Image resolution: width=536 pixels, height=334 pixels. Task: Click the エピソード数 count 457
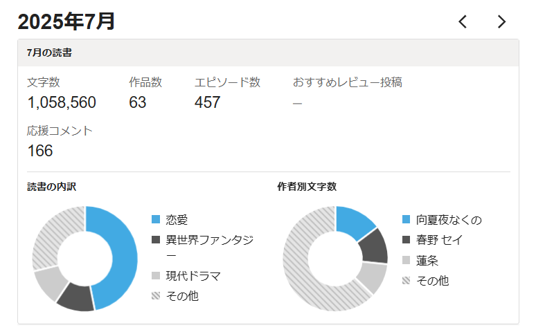coord(208,103)
